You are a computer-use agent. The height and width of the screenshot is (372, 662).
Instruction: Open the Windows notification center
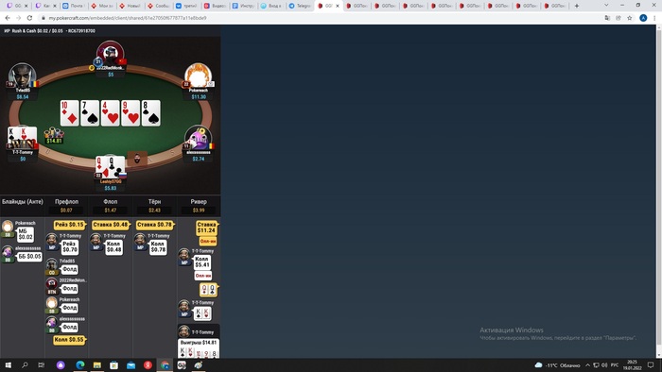[651, 364]
